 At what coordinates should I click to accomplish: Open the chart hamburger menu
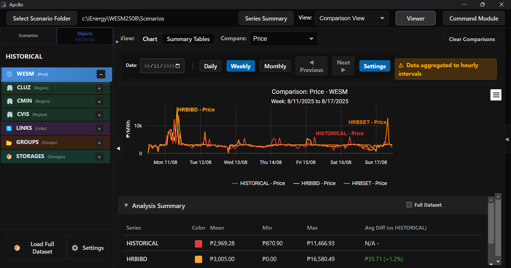[x=496, y=95]
